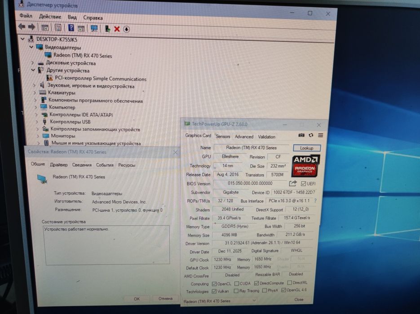Collapse the Видеоадаптеры category
The image size is (420, 314).
[31, 47]
